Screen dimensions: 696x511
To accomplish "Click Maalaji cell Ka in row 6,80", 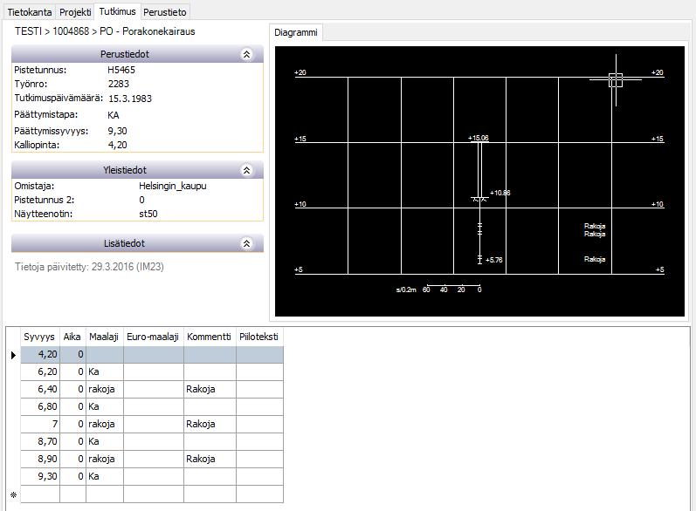I will coord(104,407).
